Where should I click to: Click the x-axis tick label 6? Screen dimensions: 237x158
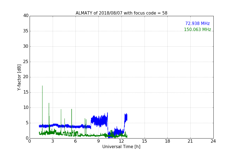[x=76, y=141]
